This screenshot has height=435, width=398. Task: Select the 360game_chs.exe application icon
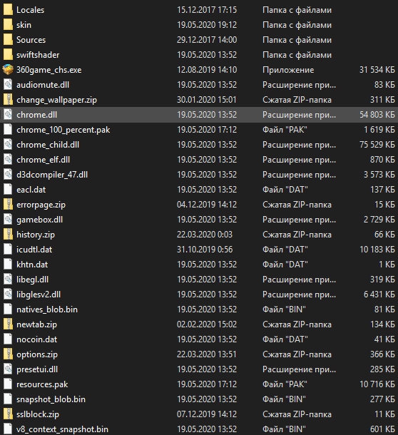click(x=8, y=70)
